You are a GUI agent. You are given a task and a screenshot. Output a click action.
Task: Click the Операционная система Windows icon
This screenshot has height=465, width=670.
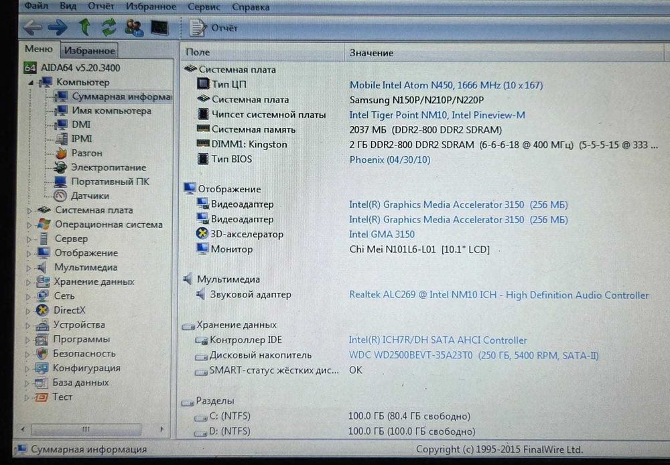tap(44, 224)
